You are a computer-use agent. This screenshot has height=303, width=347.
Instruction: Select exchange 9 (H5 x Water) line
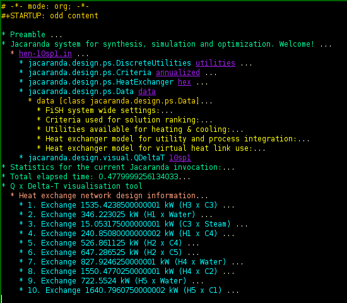(x=111, y=281)
